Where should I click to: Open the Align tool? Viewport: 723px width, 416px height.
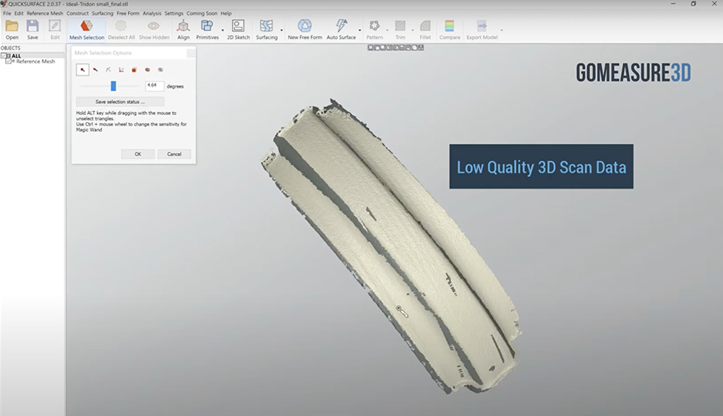(184, 29)
